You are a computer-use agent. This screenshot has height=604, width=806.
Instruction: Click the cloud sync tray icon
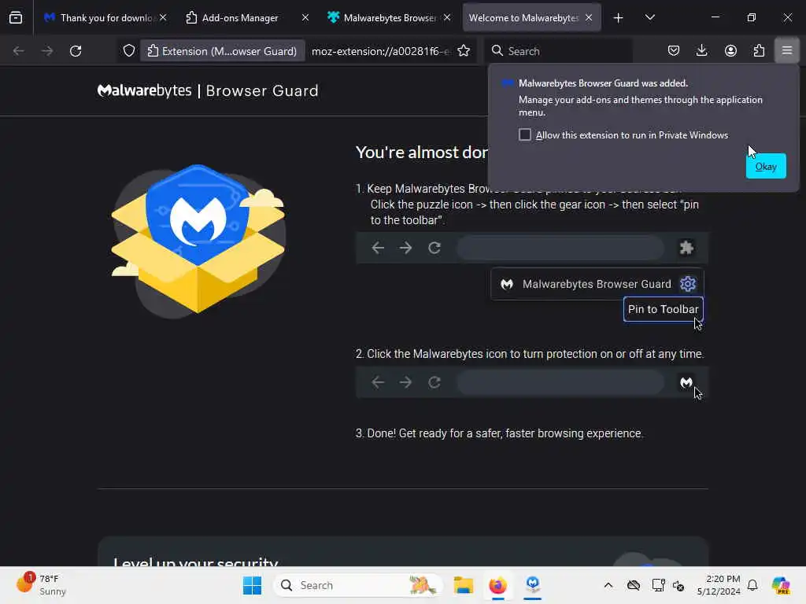(x=634, y=585)
